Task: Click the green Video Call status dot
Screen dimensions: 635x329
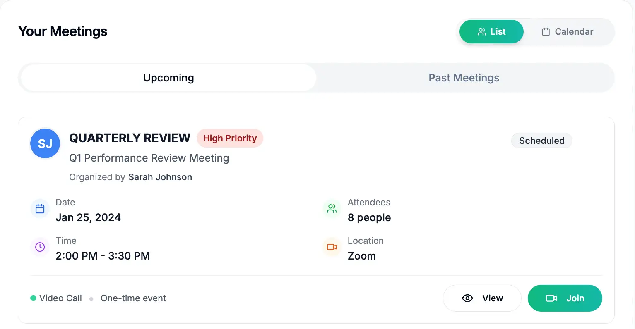Action: [34, 298]
